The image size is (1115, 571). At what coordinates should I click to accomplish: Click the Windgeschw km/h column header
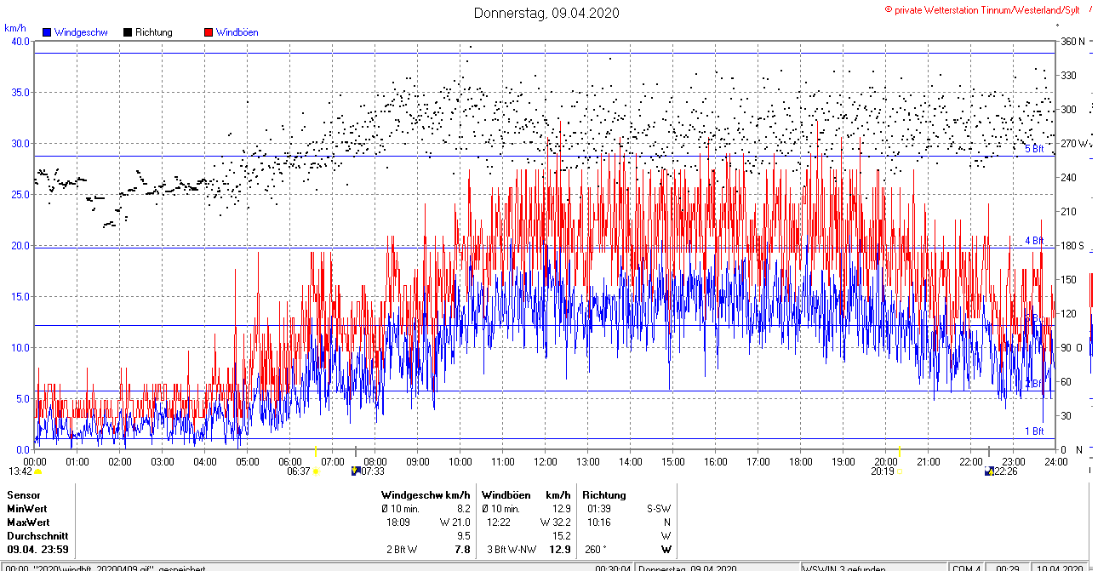(x=426, y=494)
